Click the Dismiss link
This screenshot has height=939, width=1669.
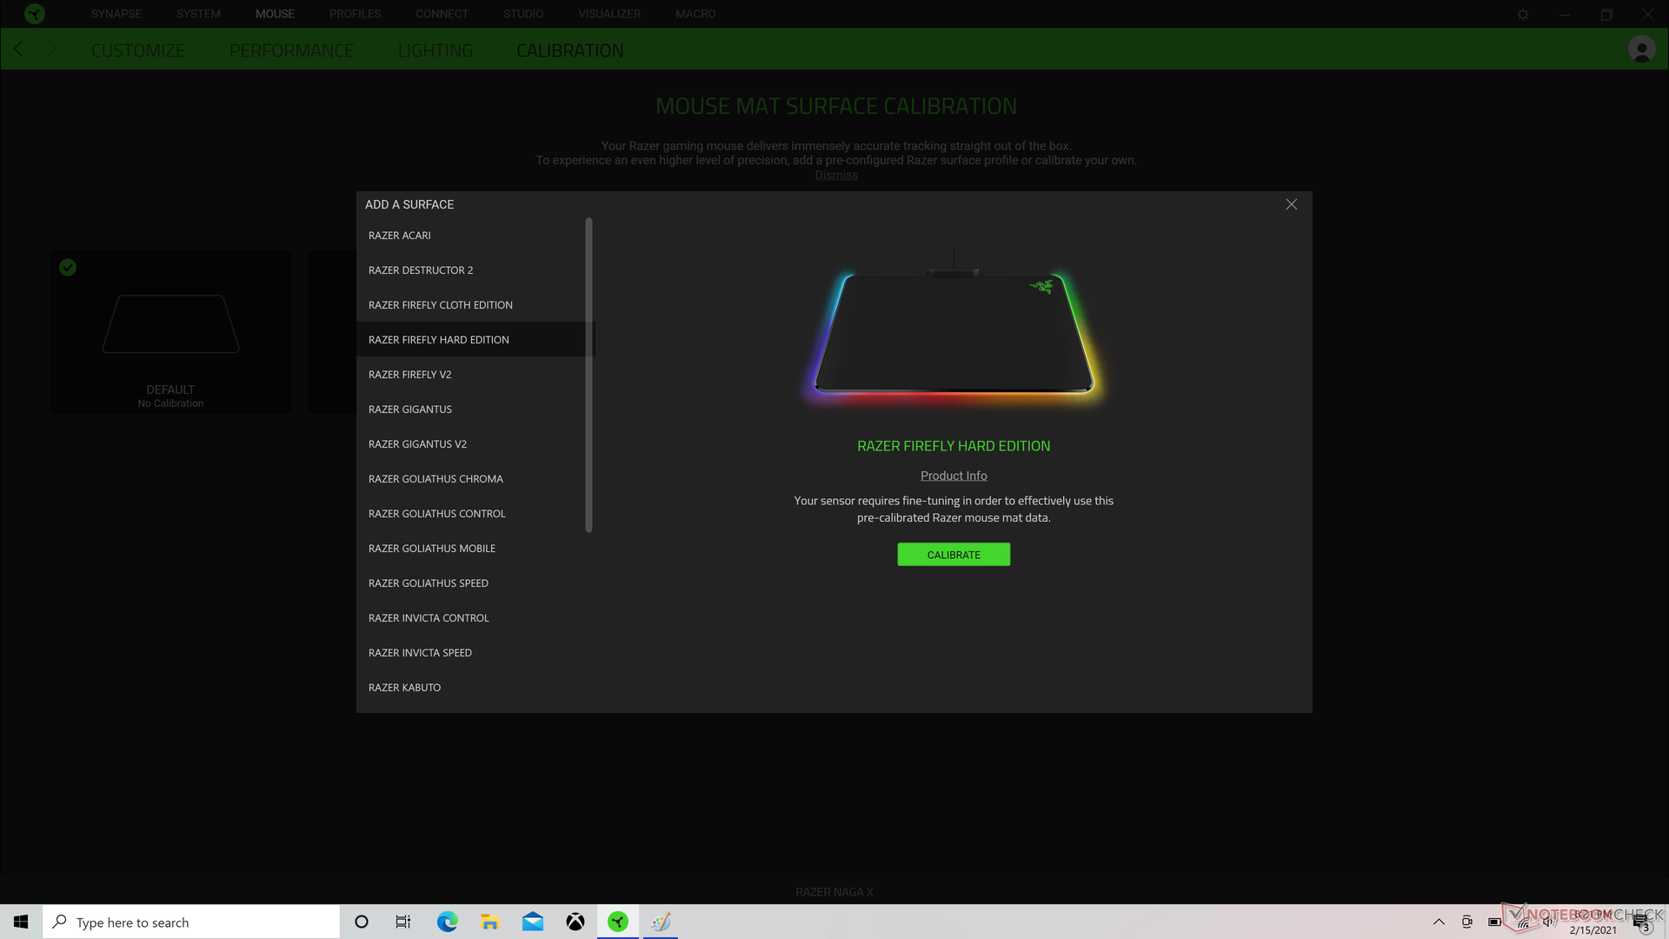836,175
